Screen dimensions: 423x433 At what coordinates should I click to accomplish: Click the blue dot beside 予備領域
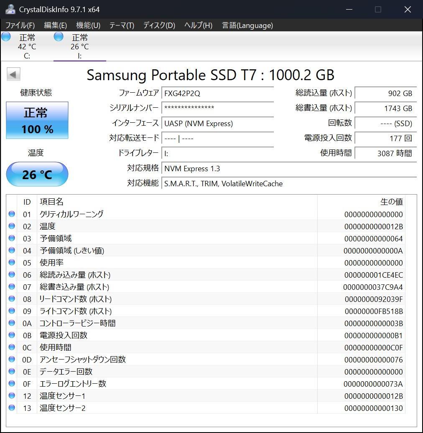point(12,238)
